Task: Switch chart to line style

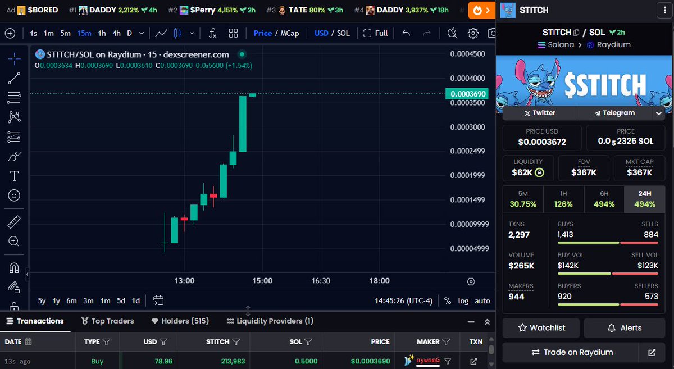Action: [161, 33]
